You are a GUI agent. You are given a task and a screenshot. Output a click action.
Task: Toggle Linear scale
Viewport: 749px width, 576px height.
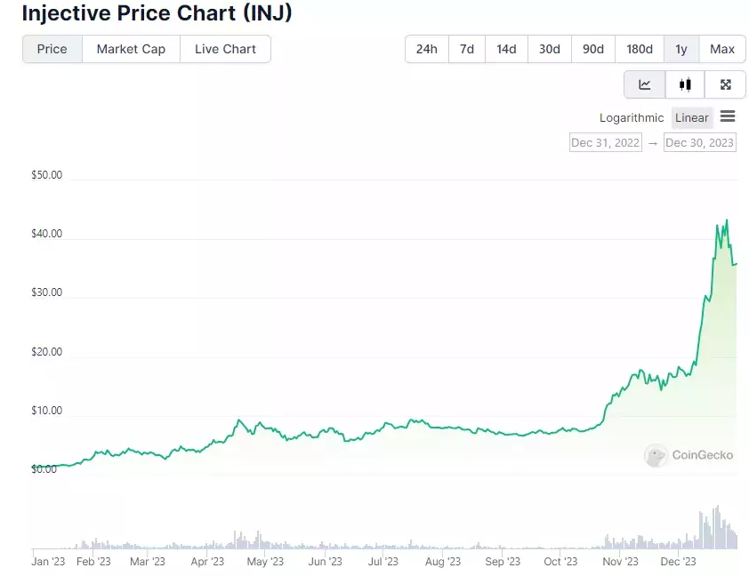pyautogui.click(x=692, y=118)
